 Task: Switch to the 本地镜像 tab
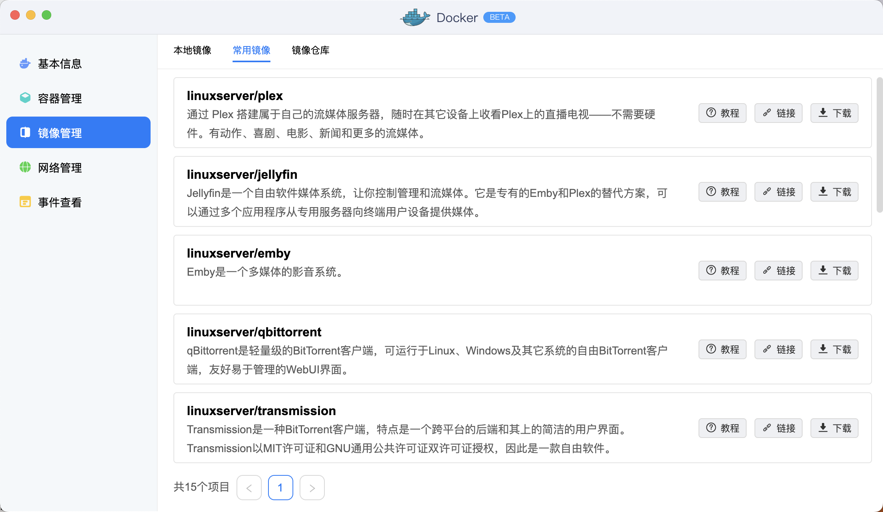[192, 50]
